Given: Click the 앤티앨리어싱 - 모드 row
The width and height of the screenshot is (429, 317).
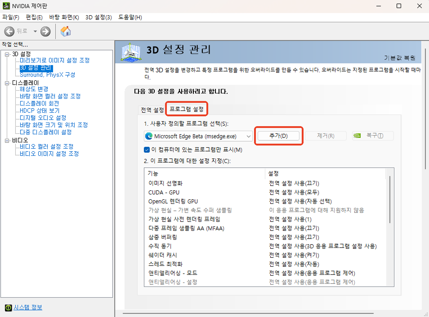Looking at the screenshot, I should [x=265, y=273].
